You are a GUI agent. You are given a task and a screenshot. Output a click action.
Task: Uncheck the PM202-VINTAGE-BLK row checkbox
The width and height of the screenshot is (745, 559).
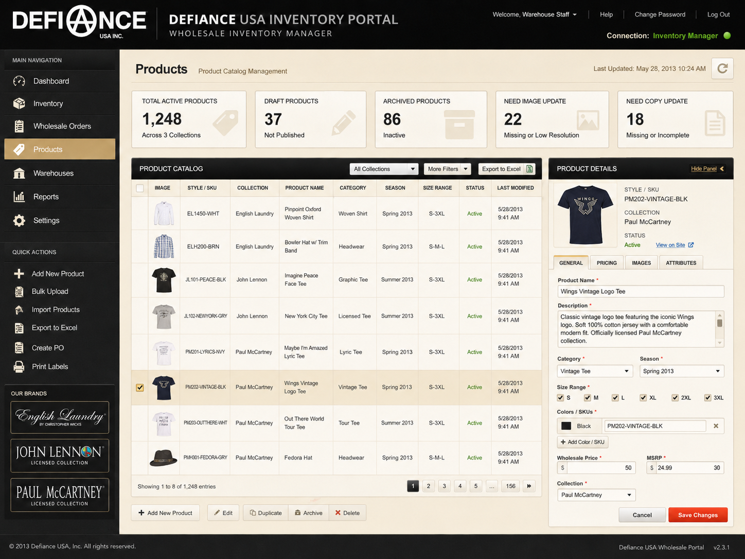(x=140, y=388)
